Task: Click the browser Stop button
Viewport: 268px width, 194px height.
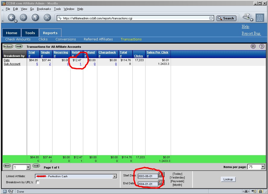Action: pos(47,18)
